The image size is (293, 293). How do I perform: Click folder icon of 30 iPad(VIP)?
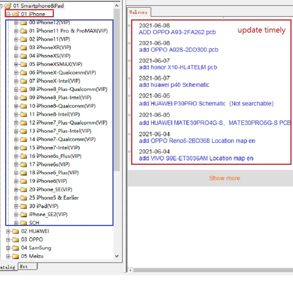(23, 206)
